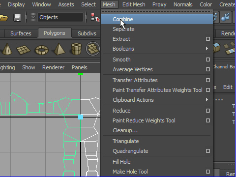236x177 pixels.
Task: Open Paint Transfer Attributes Weights Tool options box
Action: point(208,90)
